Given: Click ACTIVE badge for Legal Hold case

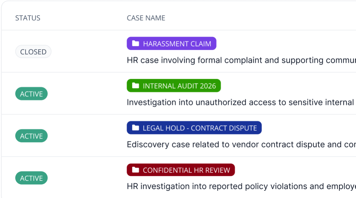Looking at the screenshot, I should tap(31, 136).
